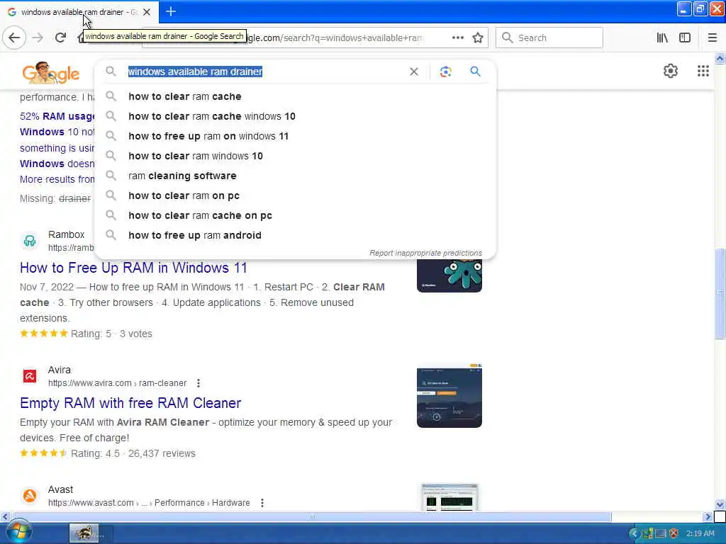The image size is (726, 544).
Task: Open the Windows Start orb
Action: (19, 532)
